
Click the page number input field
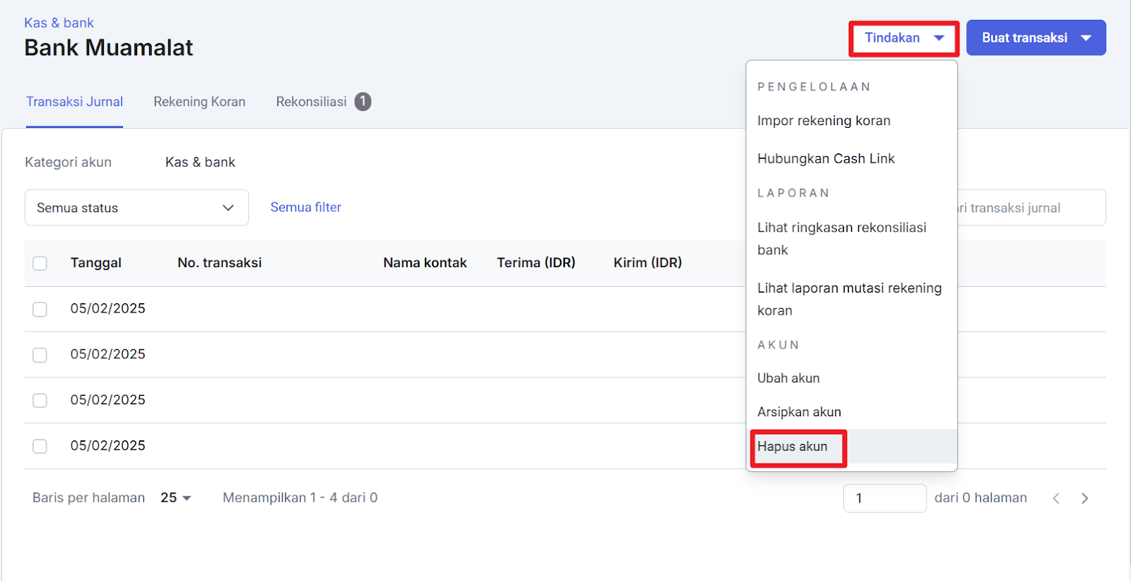coord(884,498)
